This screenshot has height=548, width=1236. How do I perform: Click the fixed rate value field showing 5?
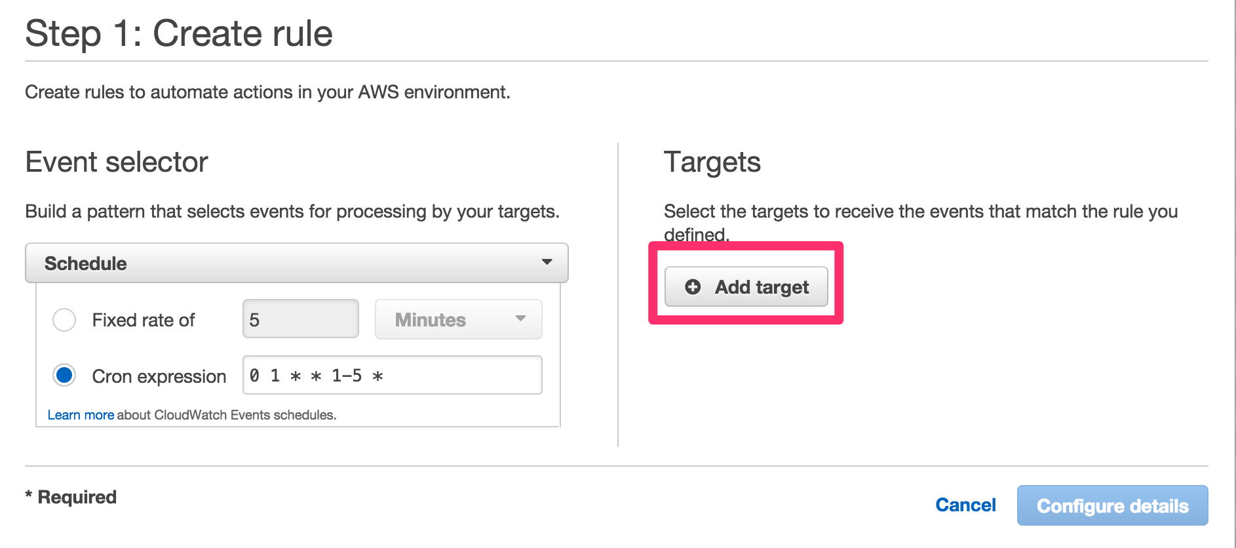[x=300, y=319]
